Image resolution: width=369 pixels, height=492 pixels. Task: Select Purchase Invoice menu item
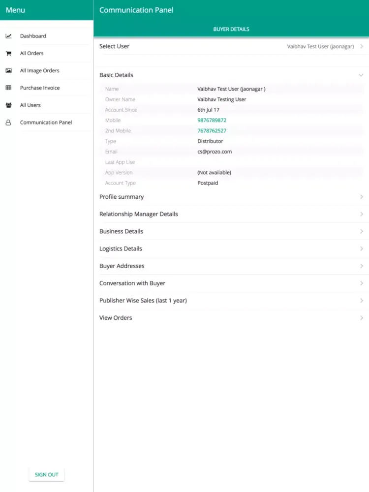(x=46, y=88)
